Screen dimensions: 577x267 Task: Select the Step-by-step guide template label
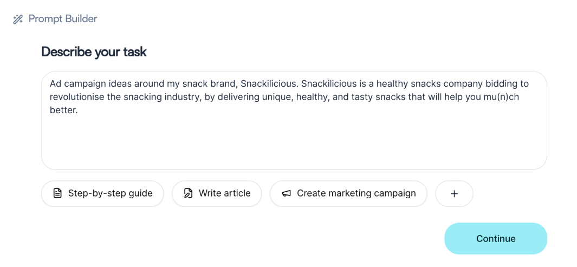[x=110, y=193]
